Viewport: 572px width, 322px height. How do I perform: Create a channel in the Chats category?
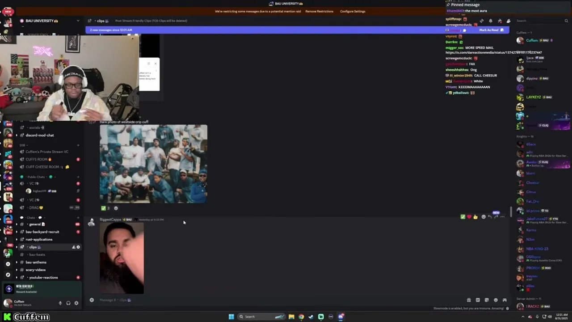tap(78, 217)
